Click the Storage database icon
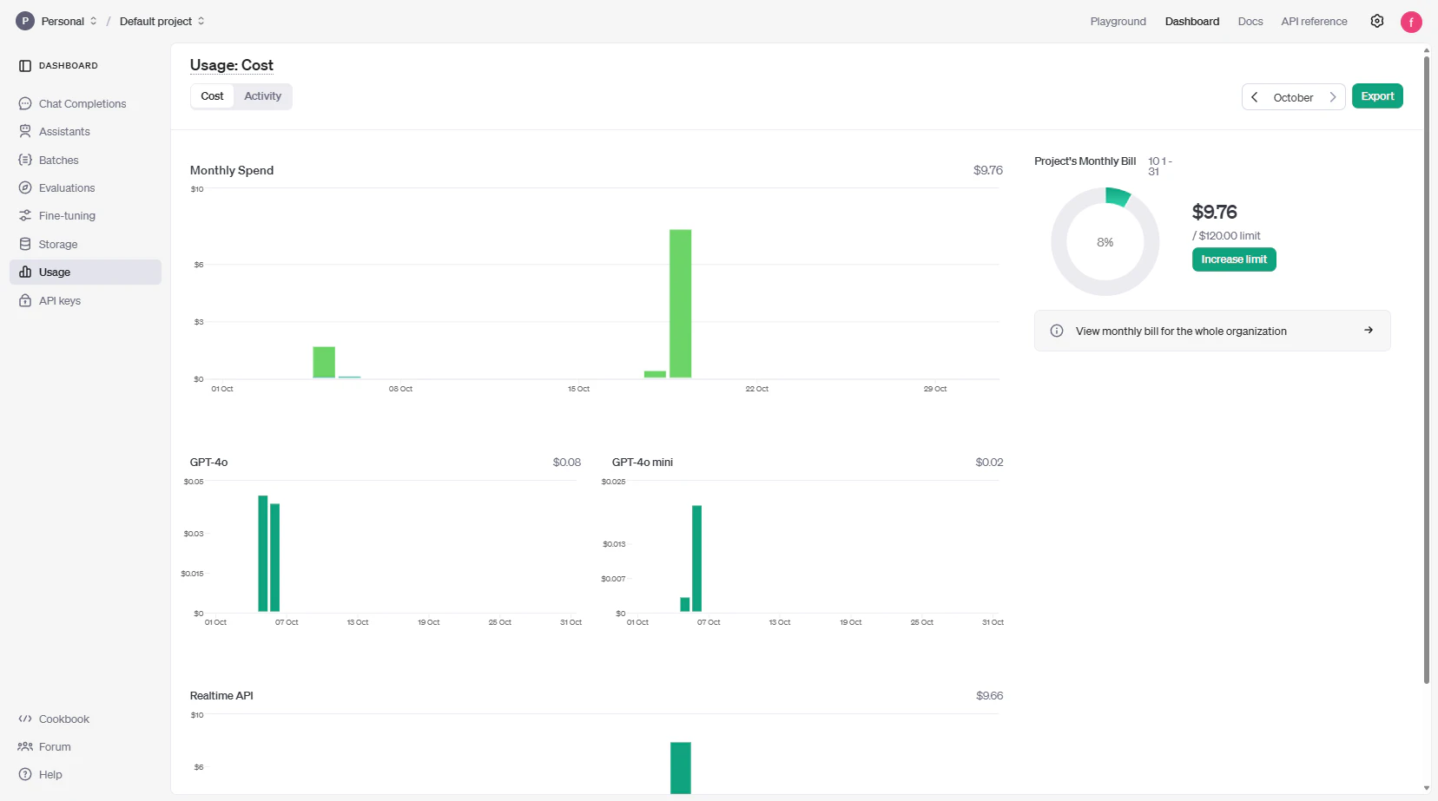1438x801 pixels. click(x=25, y=245)
